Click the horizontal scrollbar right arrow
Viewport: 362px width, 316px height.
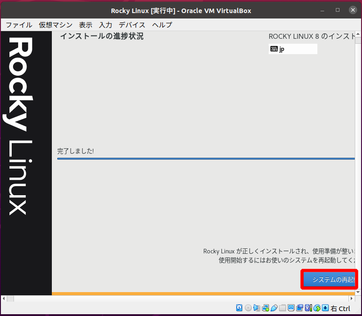[351, 298]
